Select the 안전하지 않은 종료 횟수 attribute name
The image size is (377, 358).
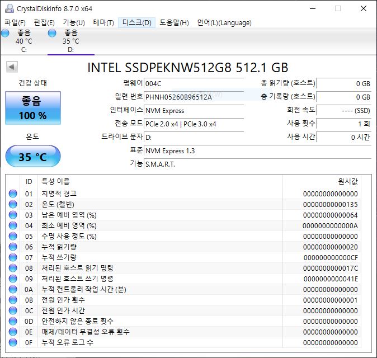[x=77, y=321]
